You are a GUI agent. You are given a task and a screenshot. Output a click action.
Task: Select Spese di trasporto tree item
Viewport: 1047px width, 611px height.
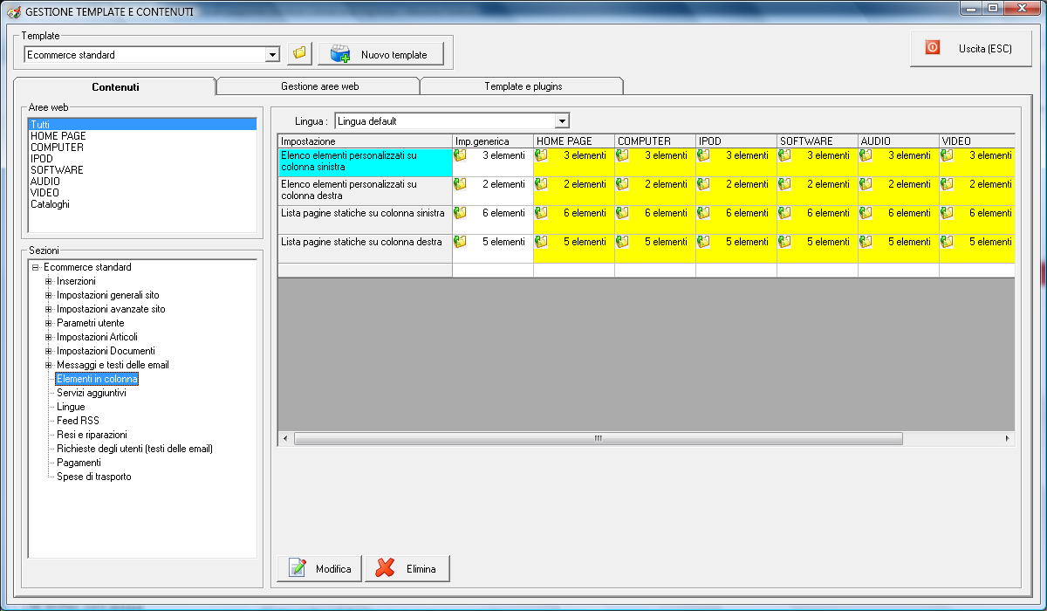pyautogui.click(x=94, y=477)
